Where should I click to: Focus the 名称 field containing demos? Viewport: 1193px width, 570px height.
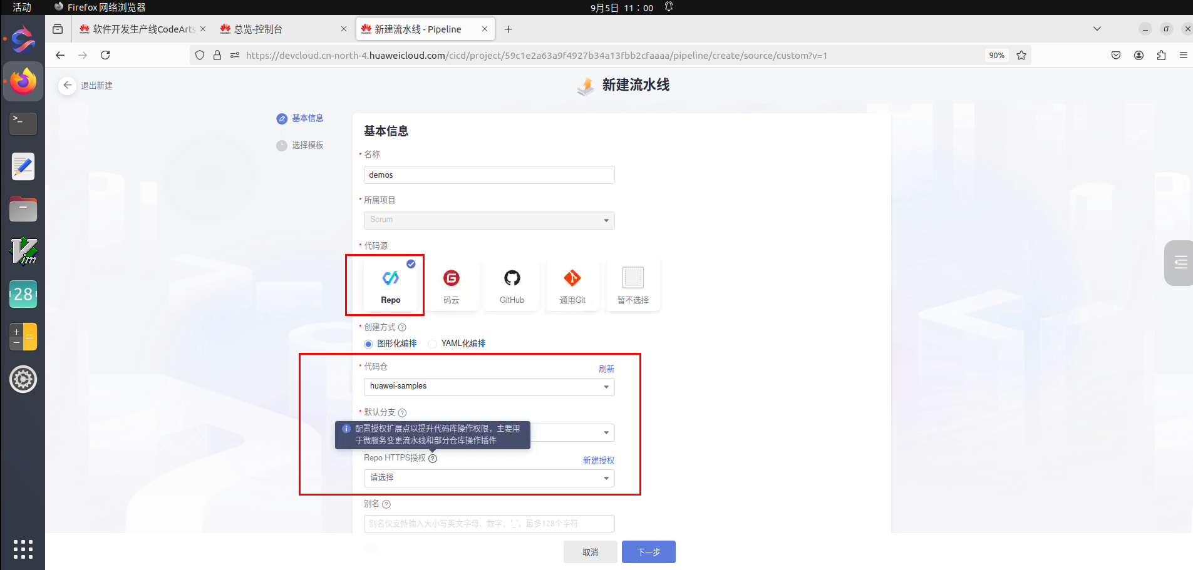(489, 175)
